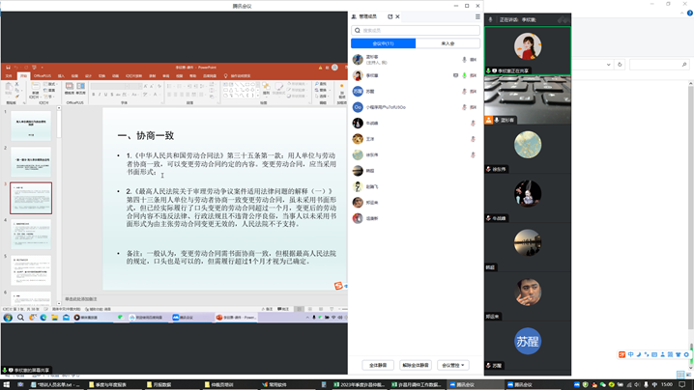This screenshot has height=390, width=694.
Task: Expand the 会议管控 dropdown
Action: pyautogui.click(x=452, y=365)
